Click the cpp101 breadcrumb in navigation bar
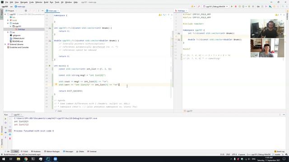The width and height of the screenshot is (289, 162). [5, 6]
